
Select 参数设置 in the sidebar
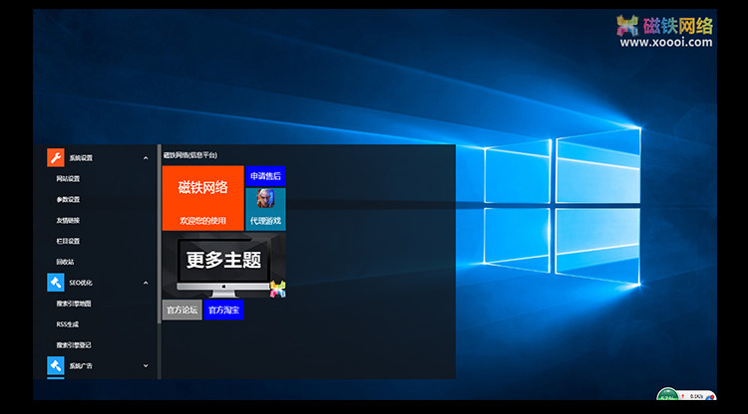[68, 199]
